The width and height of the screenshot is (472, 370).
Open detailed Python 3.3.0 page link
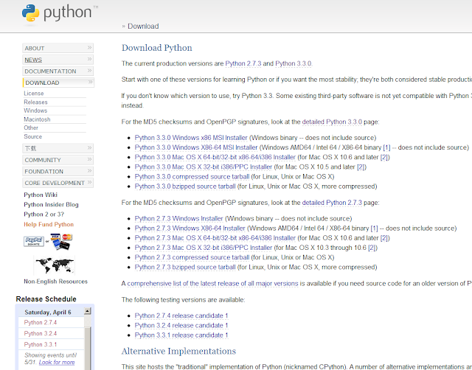[332, 122]
